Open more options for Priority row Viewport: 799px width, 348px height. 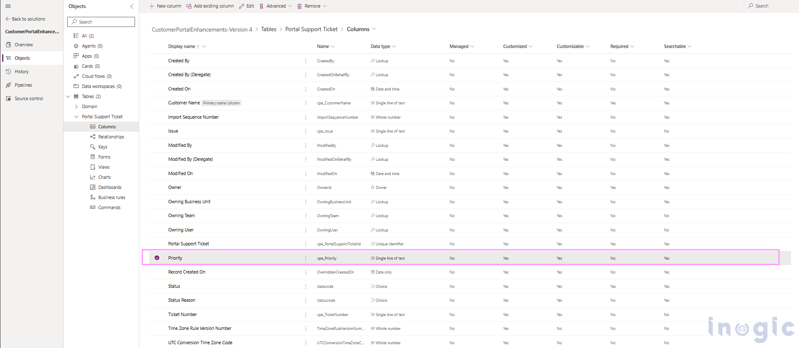pos(306,258)
